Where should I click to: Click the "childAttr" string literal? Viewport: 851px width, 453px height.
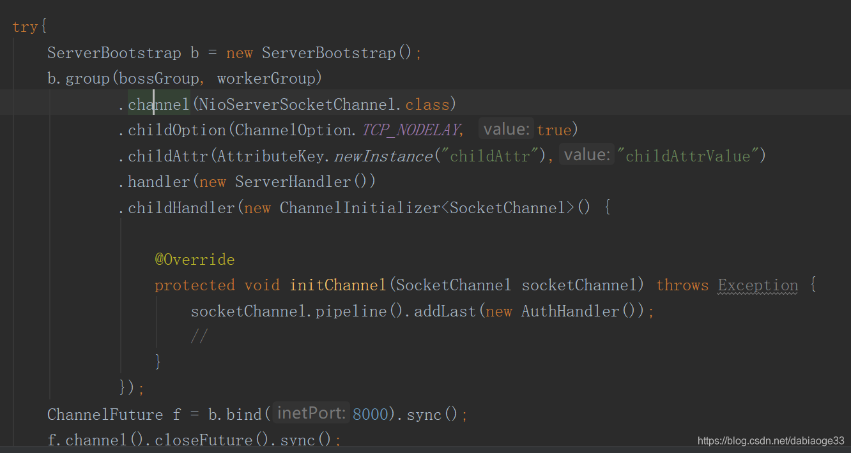point(491,156)
